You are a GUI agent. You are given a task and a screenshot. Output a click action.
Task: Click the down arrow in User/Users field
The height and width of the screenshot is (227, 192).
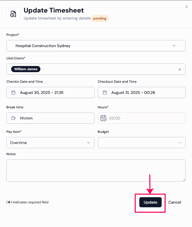pyautogui.click(x=180, y=69)
